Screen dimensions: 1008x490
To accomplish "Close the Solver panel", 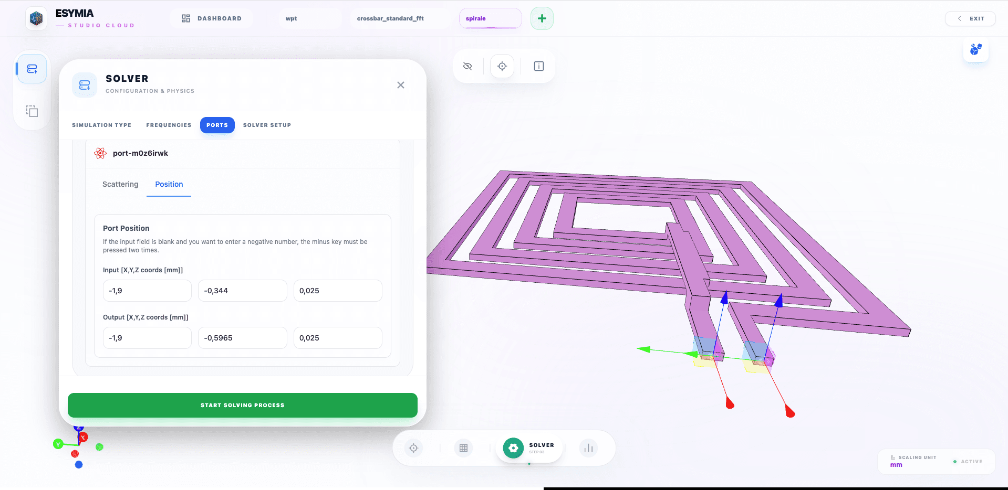I will point(401,85).
